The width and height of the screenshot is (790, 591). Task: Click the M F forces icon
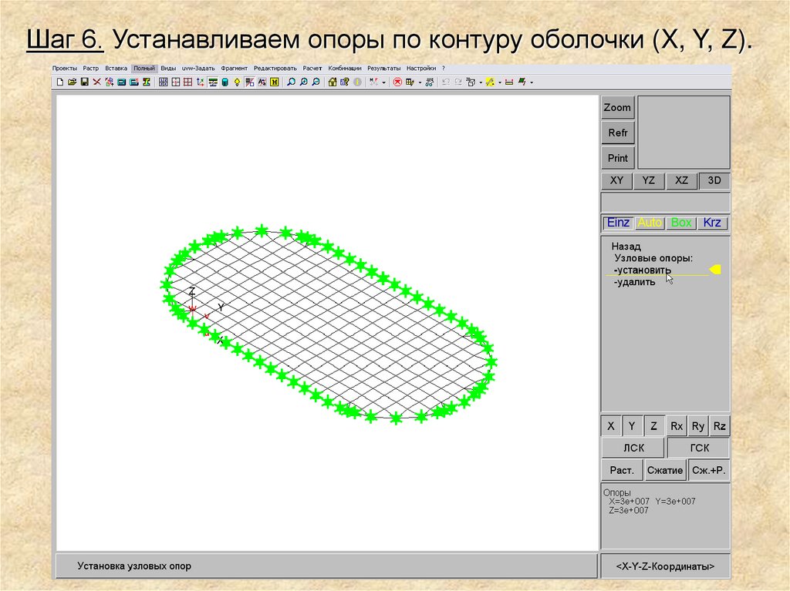tap(374, 82)
